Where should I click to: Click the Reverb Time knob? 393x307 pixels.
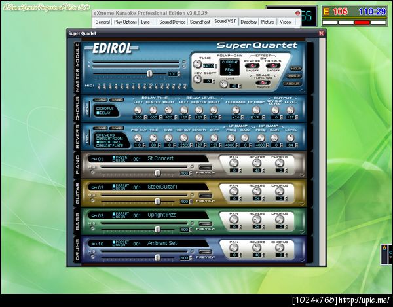(x=153, y=137)
